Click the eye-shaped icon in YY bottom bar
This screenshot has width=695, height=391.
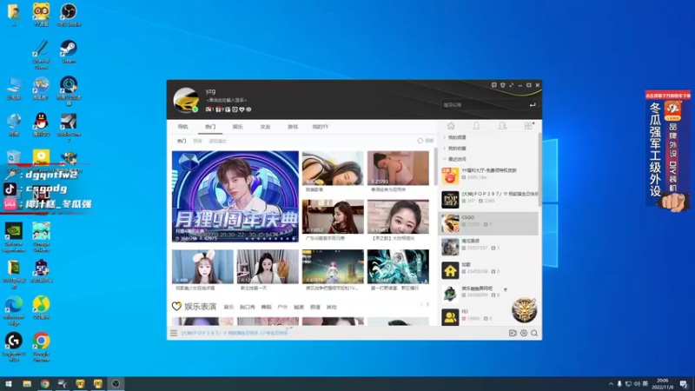tap(524, 333)
